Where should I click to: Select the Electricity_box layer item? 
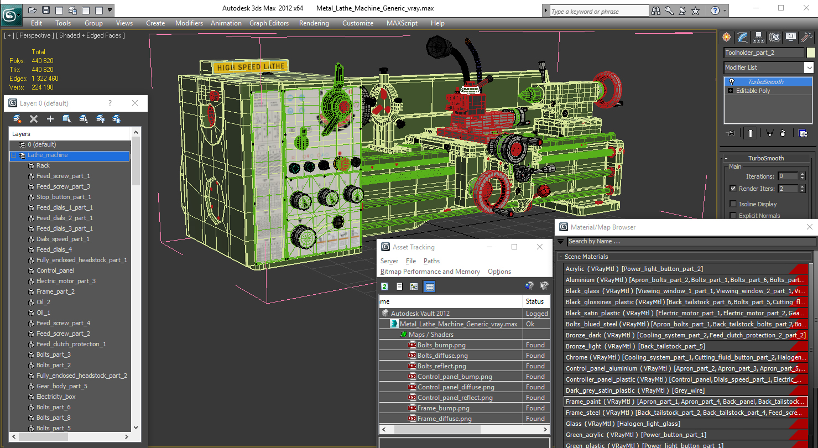pyautogui.click(x=56, y=397)
